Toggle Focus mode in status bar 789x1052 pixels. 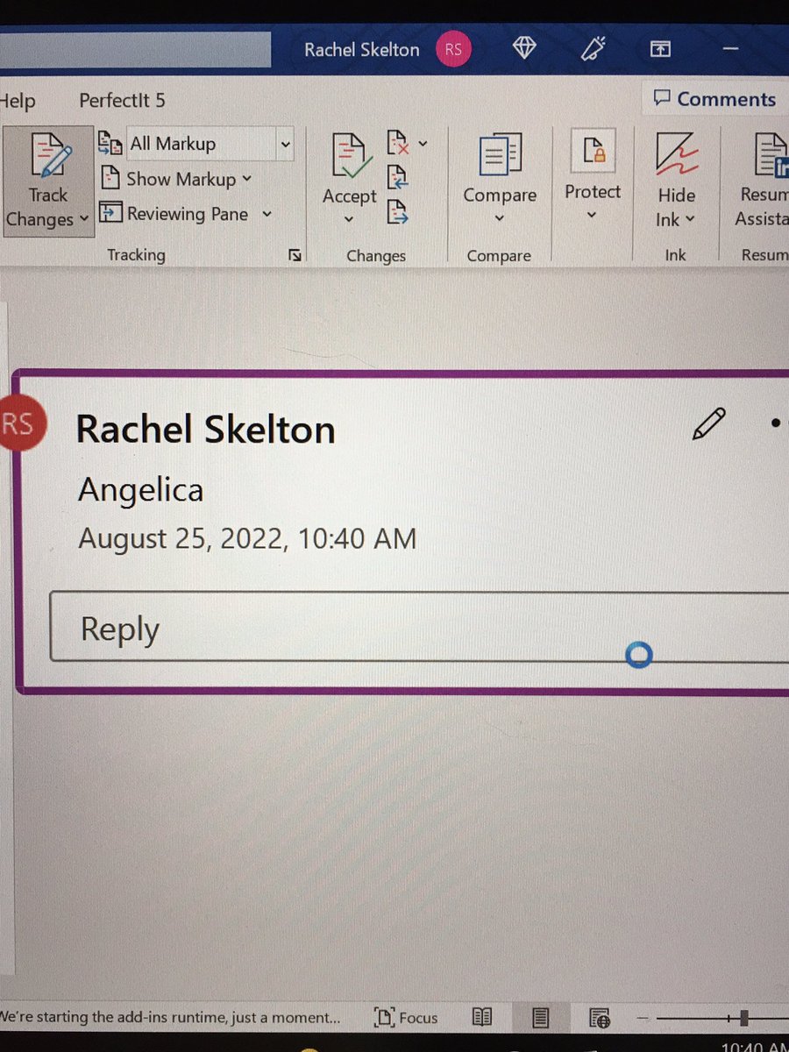[405, 1018]
